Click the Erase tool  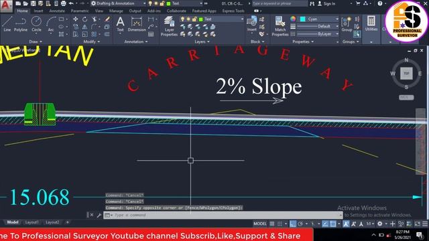click(x=107, y=19)
